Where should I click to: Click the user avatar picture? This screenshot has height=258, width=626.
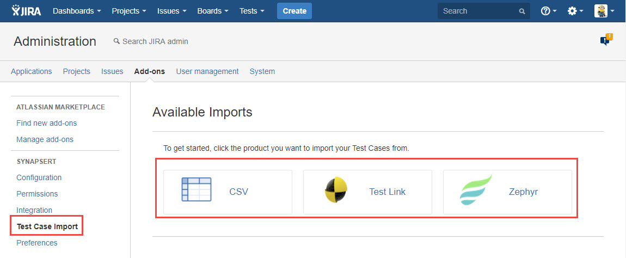click(x=601, y=11)
